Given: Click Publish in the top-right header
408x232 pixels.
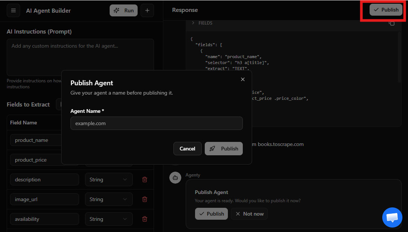Looking at the screenshot, I should tap(386, 10).
